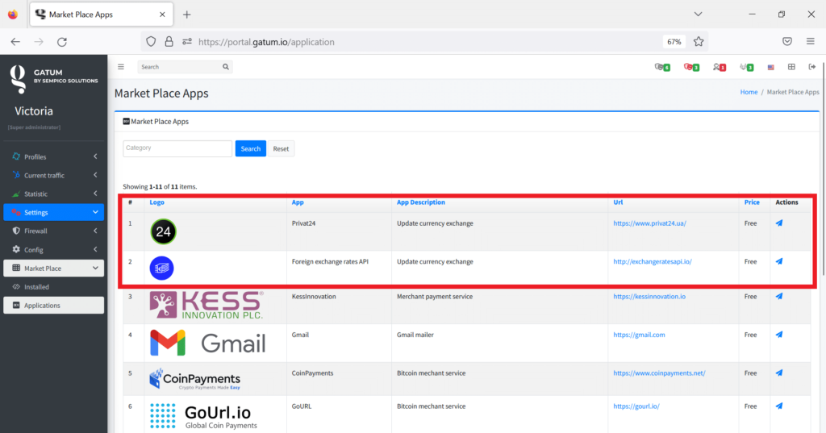Screen dimensions: 826x433
Task: Sort table by Logo column header
Action: 157,202
